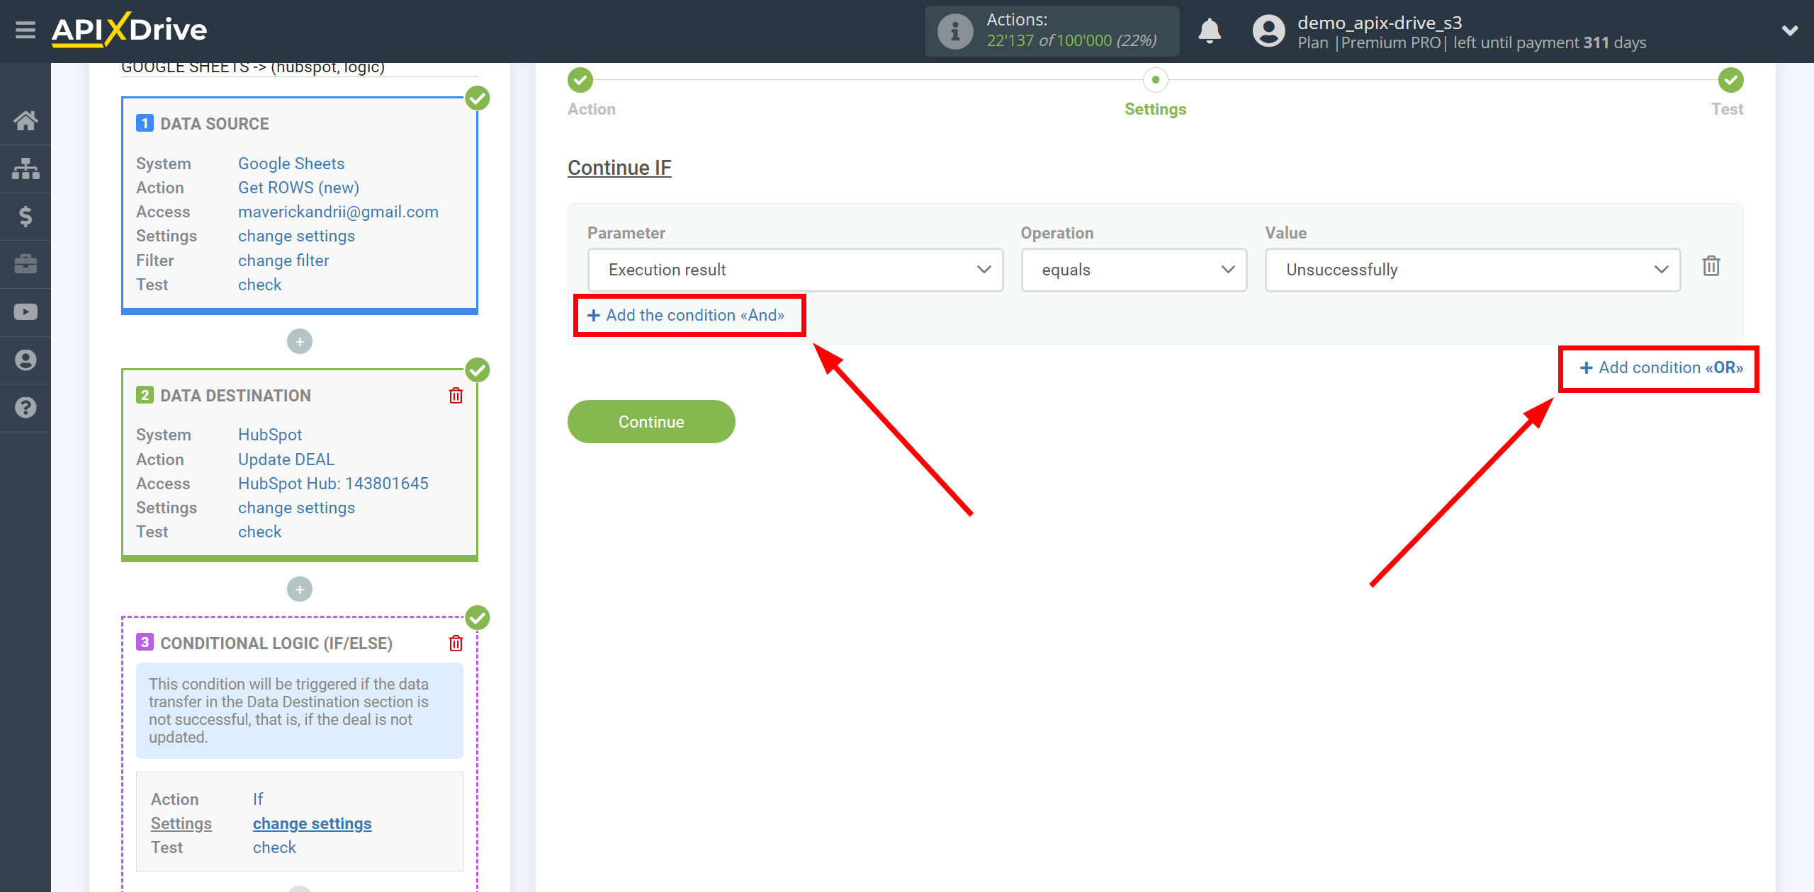Click the green Continue button

click(x=651, y=422)
